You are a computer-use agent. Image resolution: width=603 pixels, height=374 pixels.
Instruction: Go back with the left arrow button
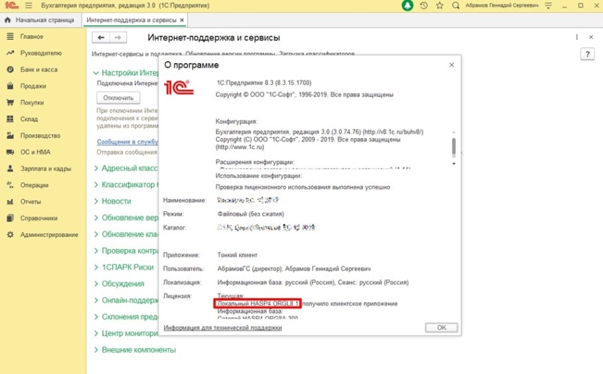pos(101,37)
